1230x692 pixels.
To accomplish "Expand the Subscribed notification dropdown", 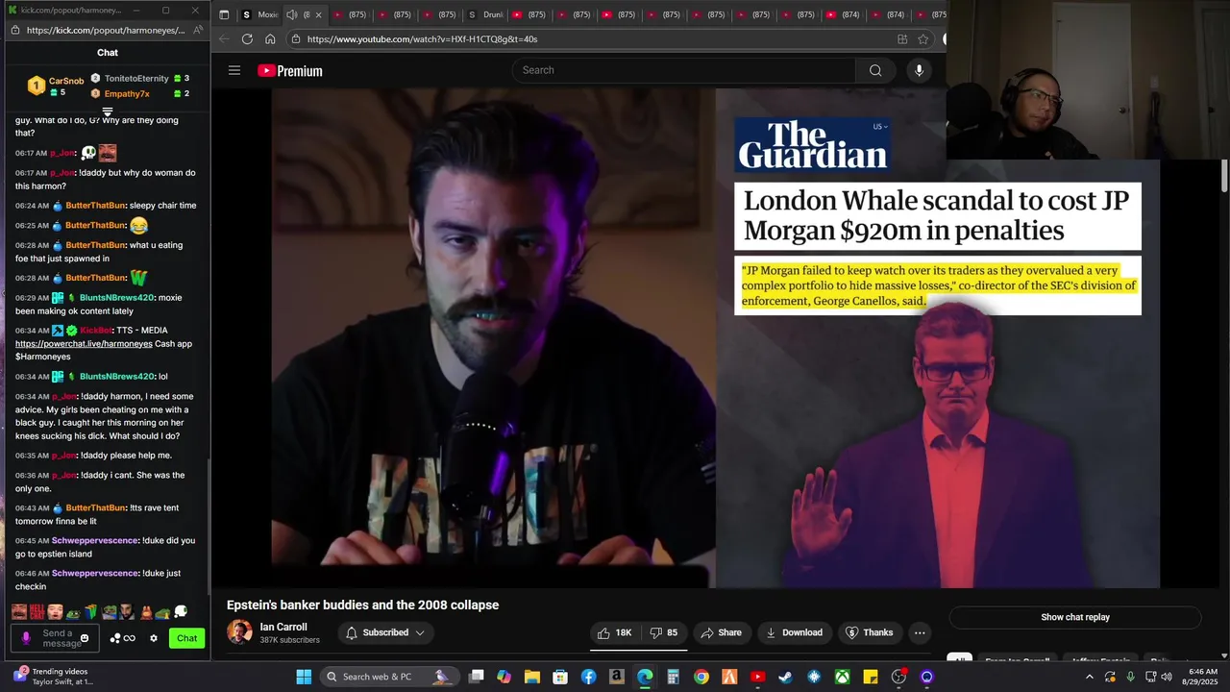I will coord(385,632).
